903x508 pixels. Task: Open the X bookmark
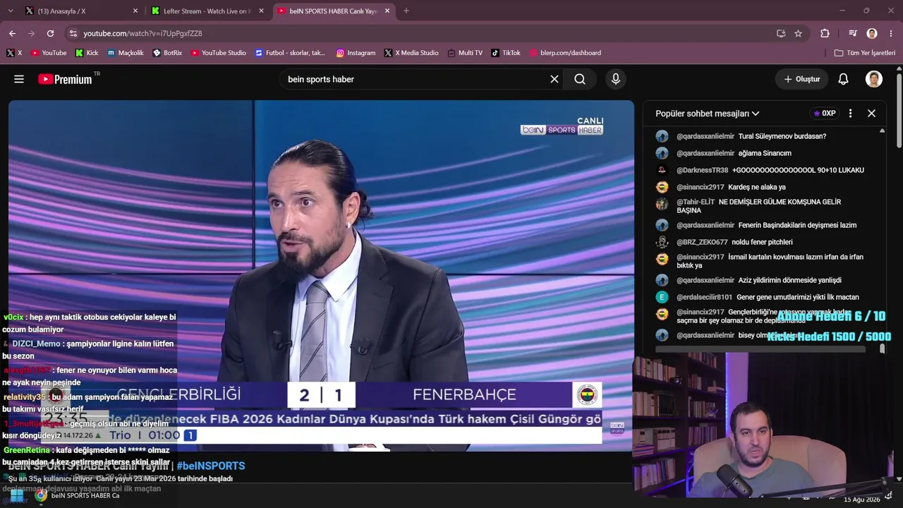14,53
